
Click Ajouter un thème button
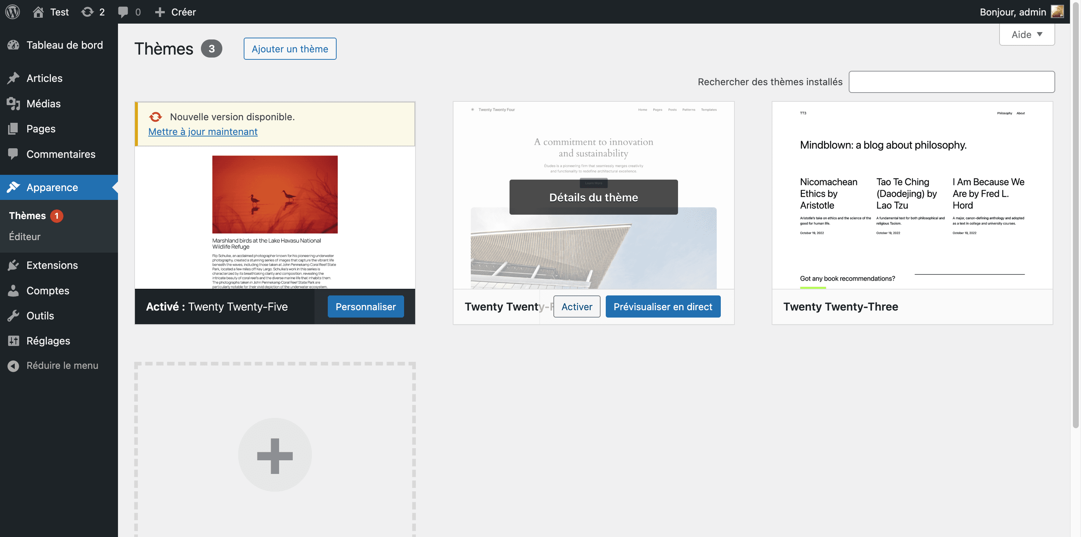pyautogui.click(x=290, y=49)
